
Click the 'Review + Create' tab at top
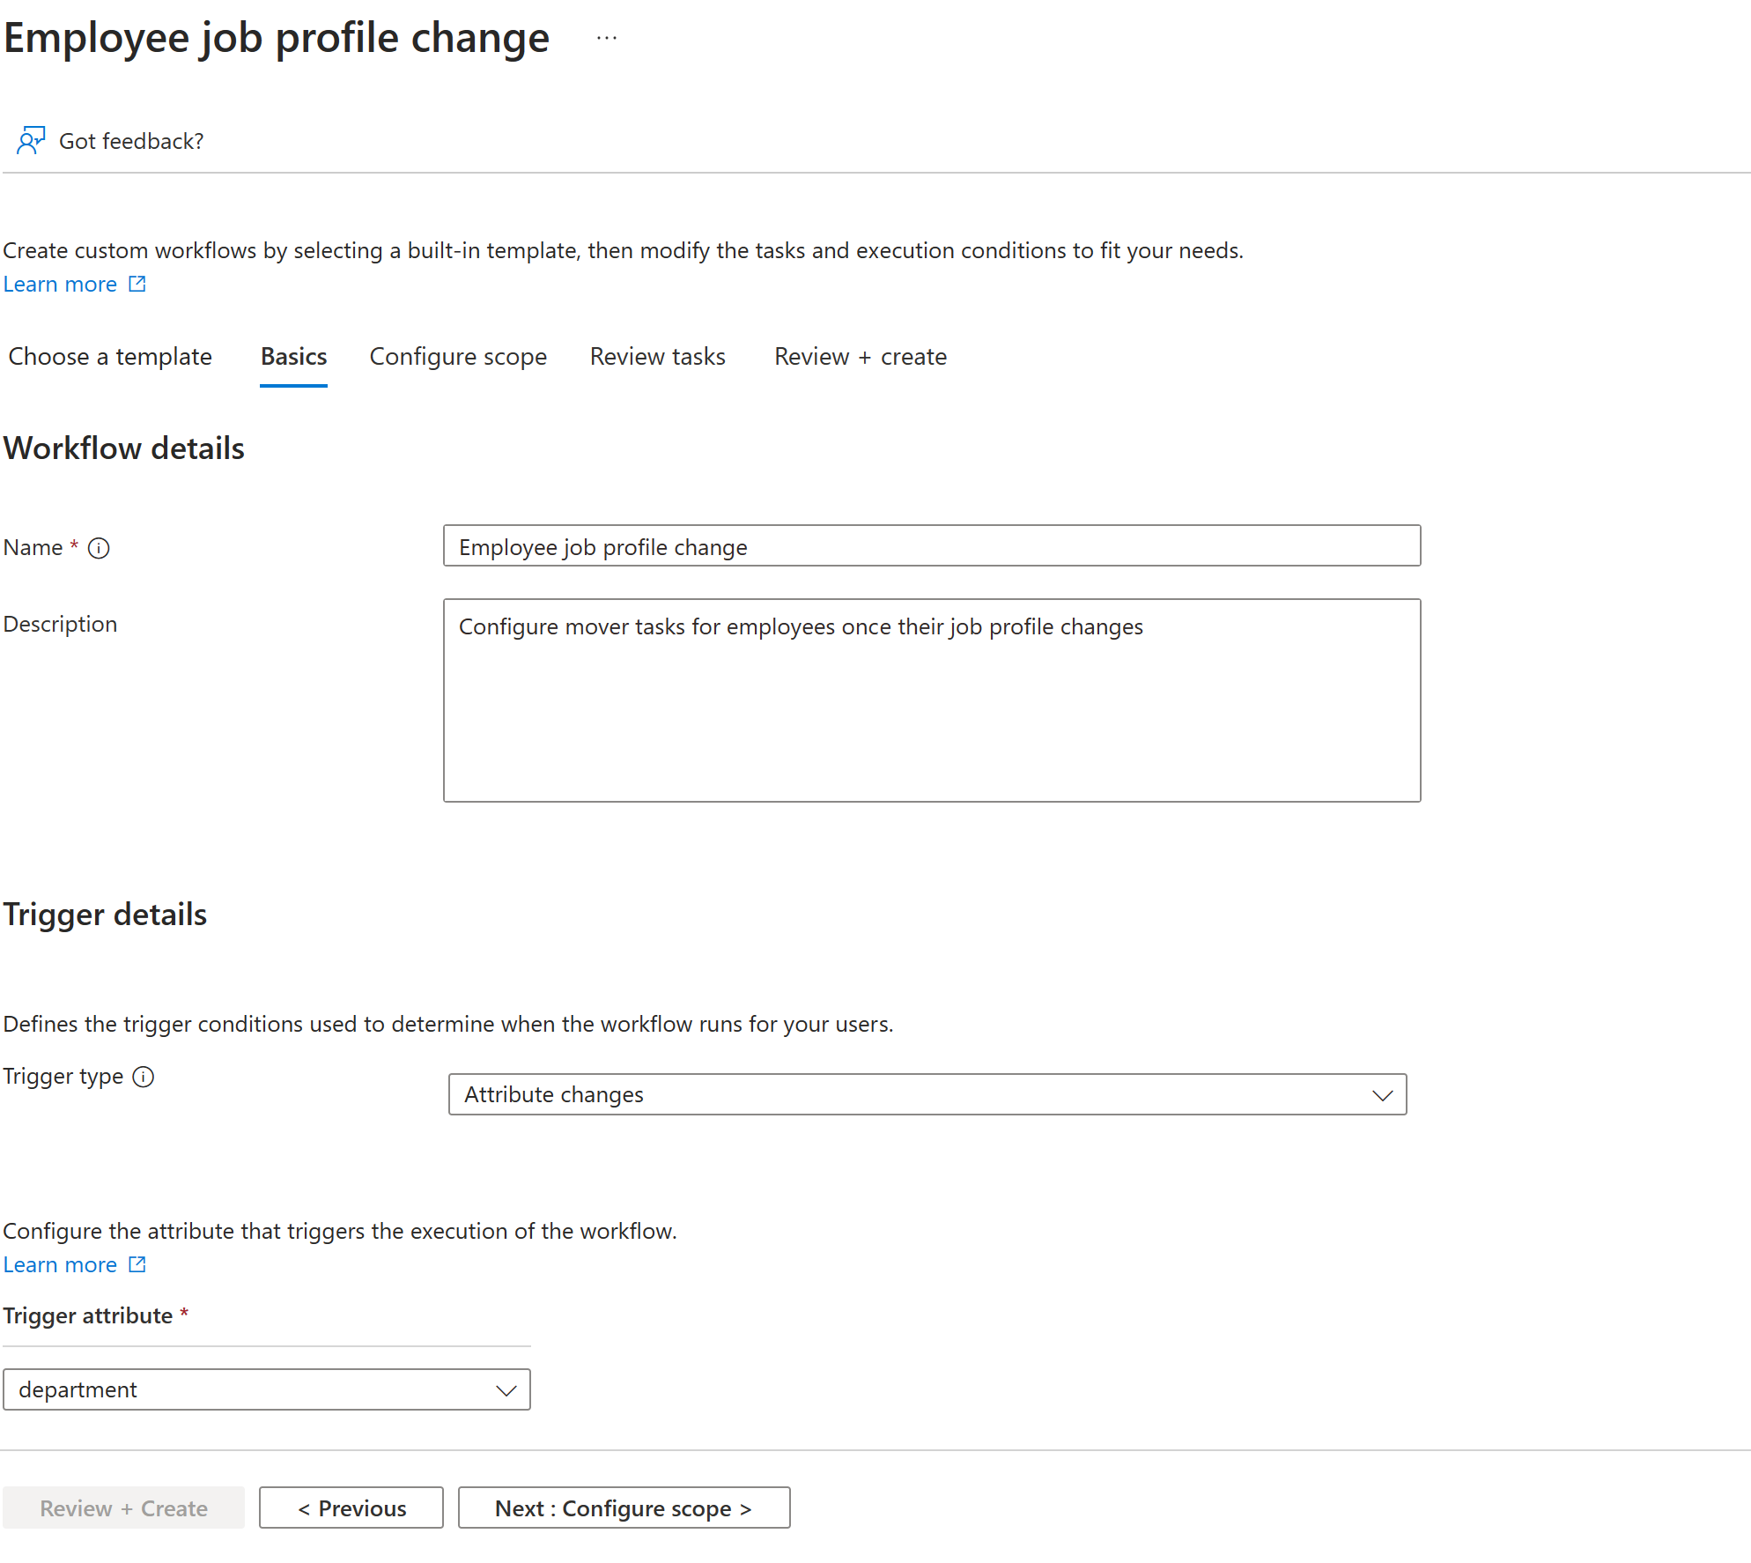click(860, 358)
